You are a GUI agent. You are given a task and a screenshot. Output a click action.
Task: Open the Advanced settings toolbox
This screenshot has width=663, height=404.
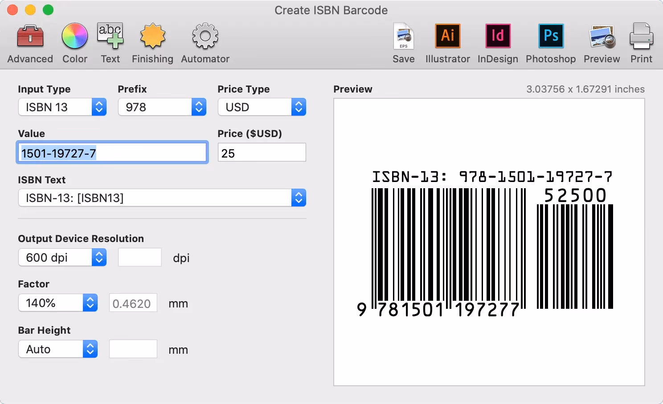click(29, 42)
